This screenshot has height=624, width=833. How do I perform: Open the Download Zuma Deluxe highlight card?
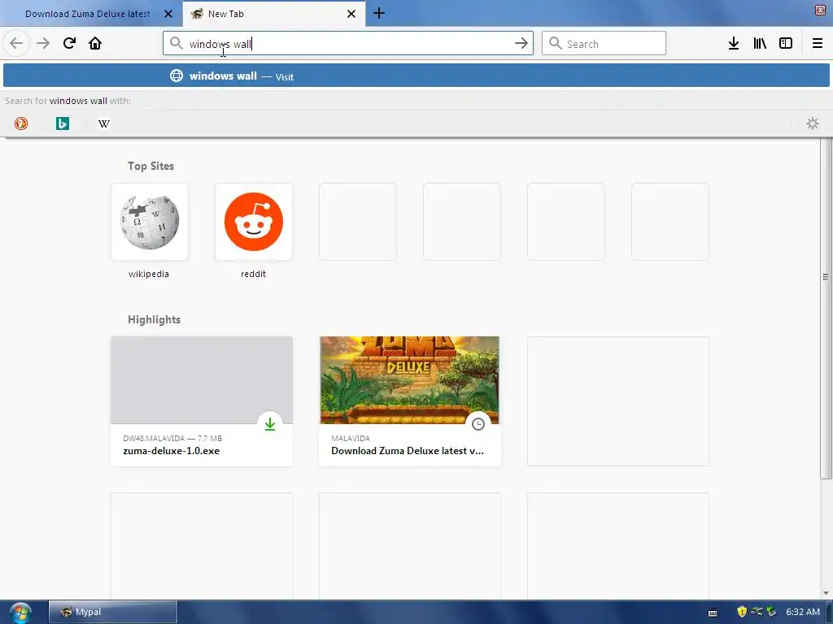(x=410, y=401)
